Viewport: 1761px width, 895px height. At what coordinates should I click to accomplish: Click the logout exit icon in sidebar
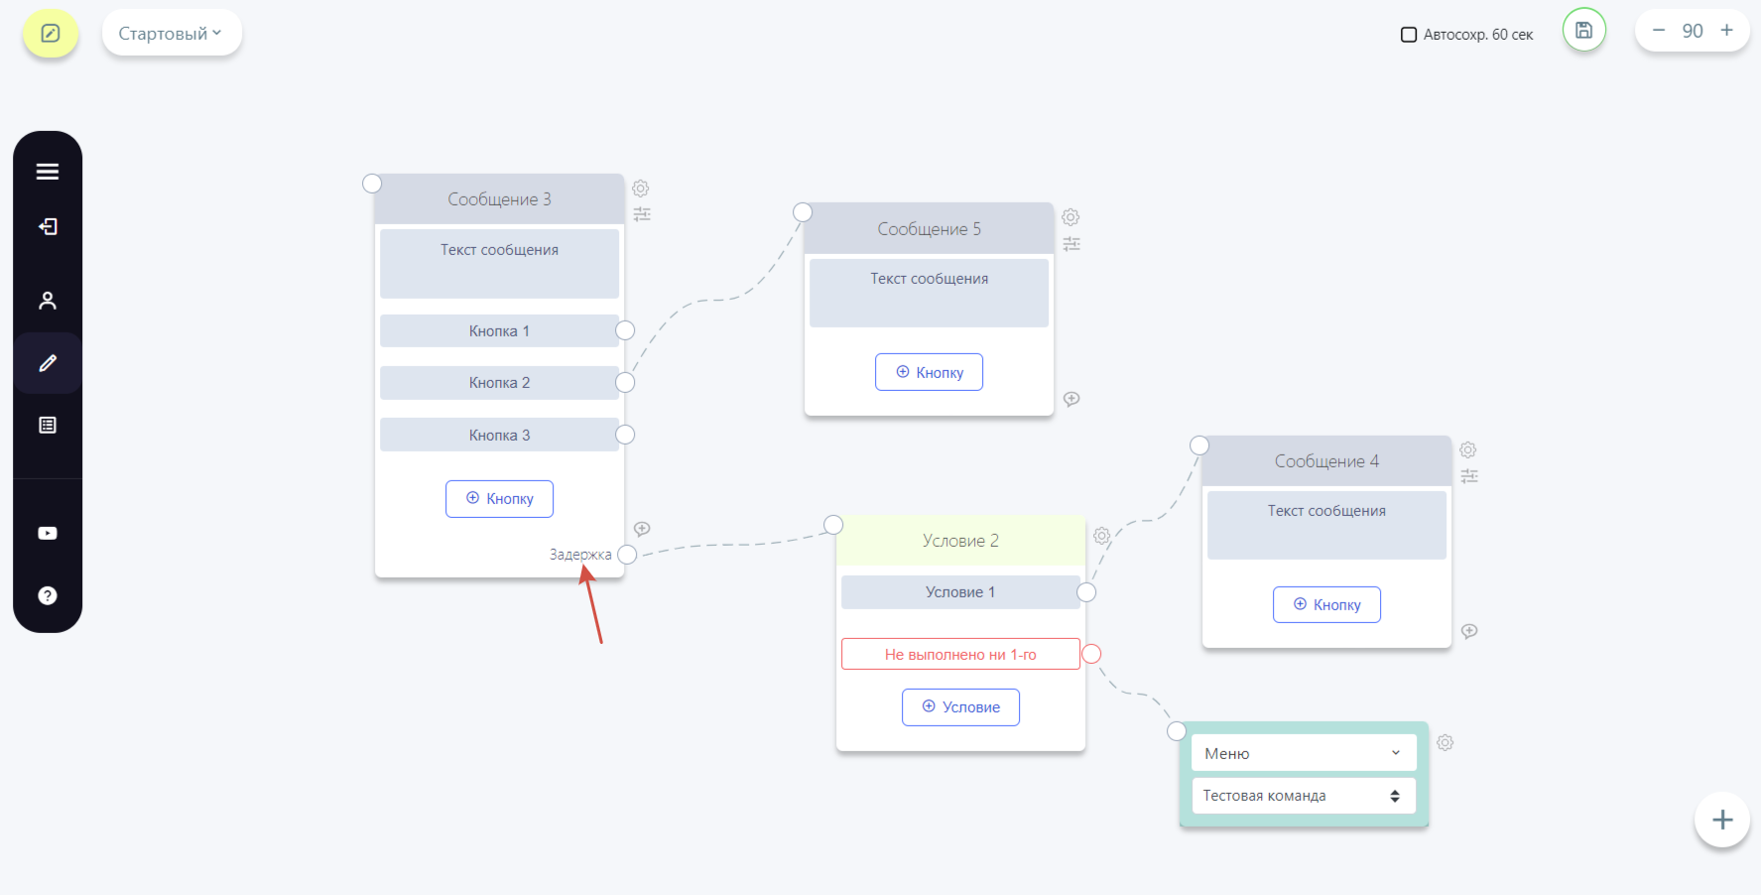[x=48, y=227]
